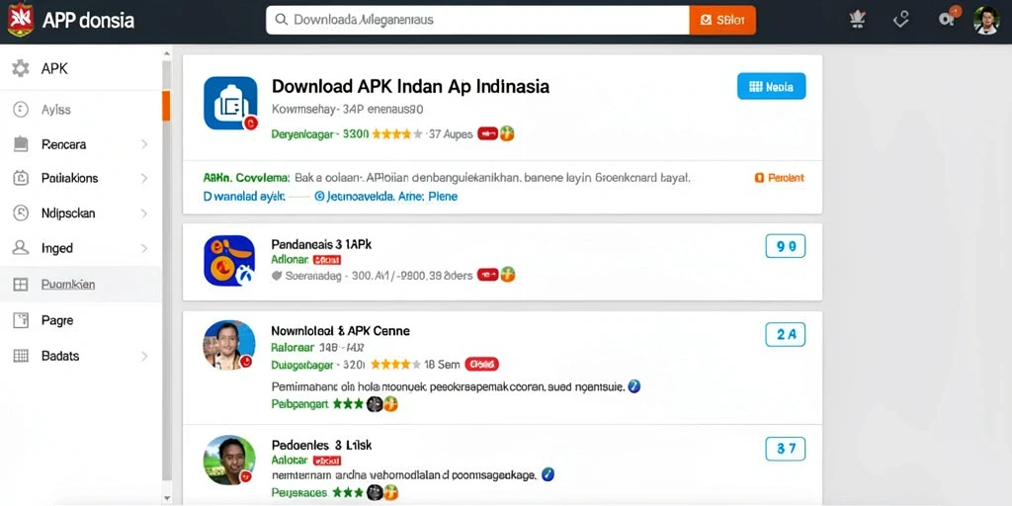The image size is (1012, 506).
Task: Click the Pagre document icon
Action: pyautogui.click(x=21, y=320)
